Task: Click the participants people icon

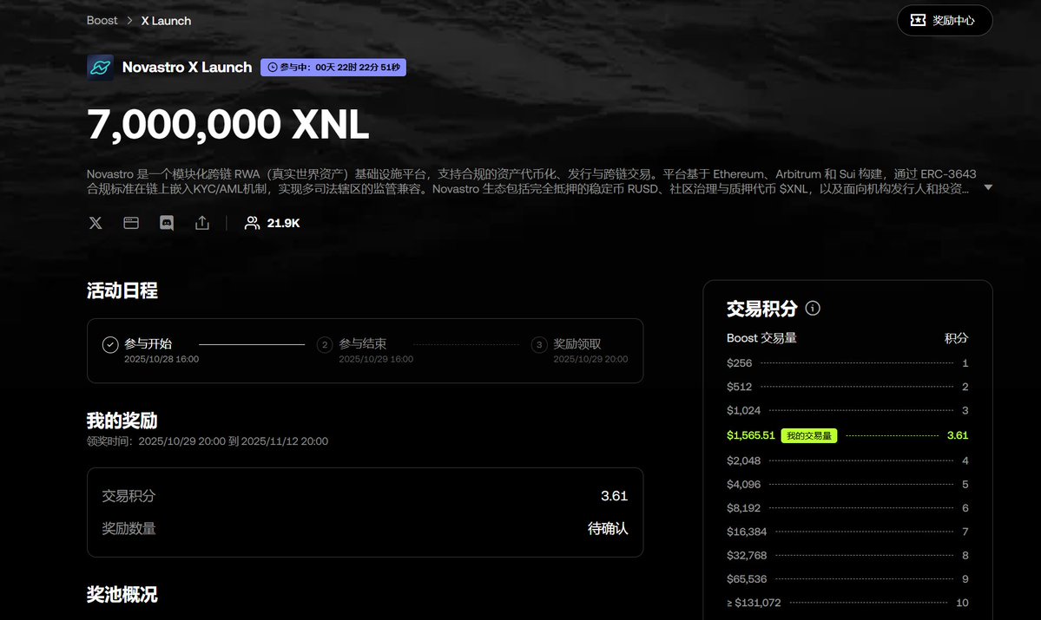Action: coord(252,223)
